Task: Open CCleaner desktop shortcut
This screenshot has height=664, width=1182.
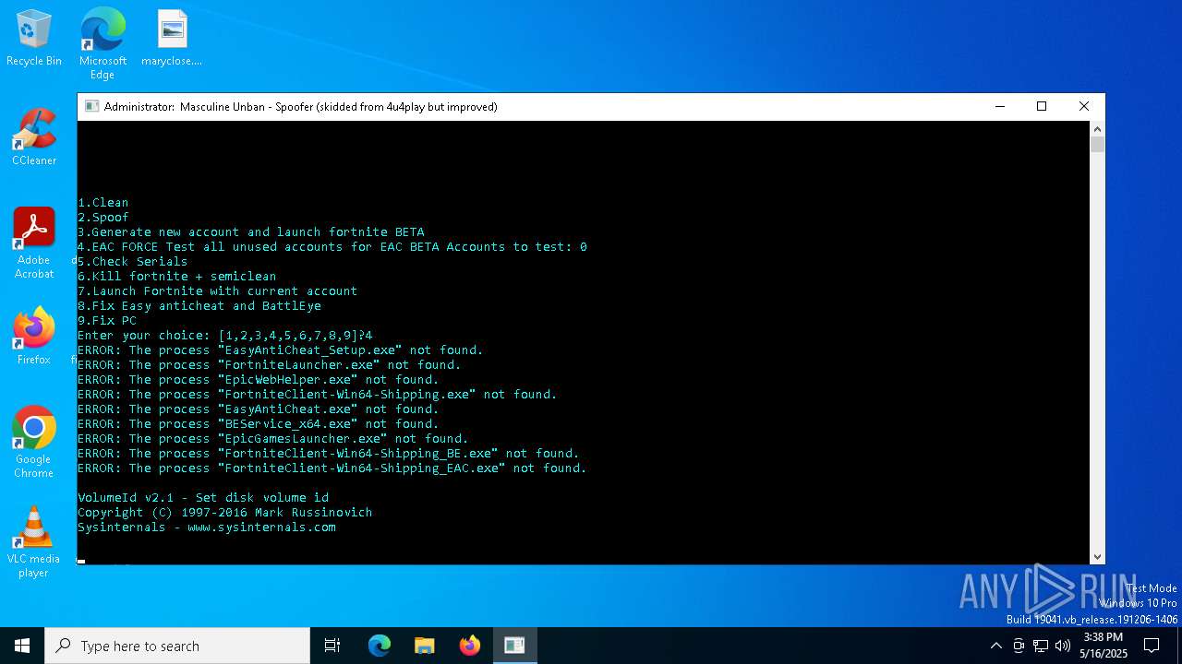Action: click(x=34, y=137)
